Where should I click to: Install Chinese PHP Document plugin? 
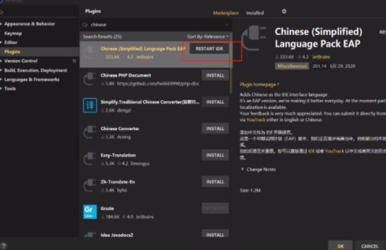pos(215,75)
